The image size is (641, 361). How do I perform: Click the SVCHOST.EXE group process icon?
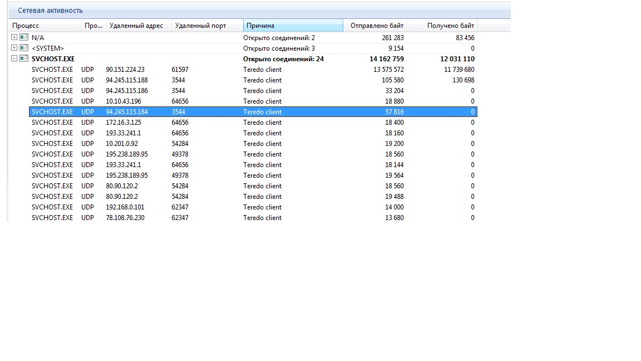click(x=24, y=58)
